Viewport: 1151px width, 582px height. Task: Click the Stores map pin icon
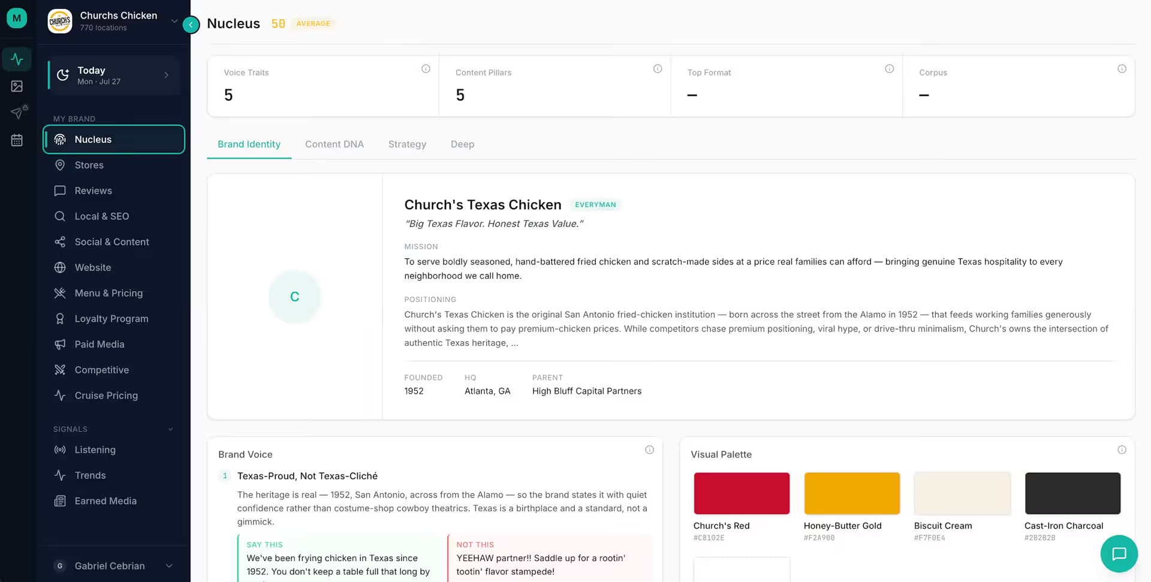click(60, 165)
